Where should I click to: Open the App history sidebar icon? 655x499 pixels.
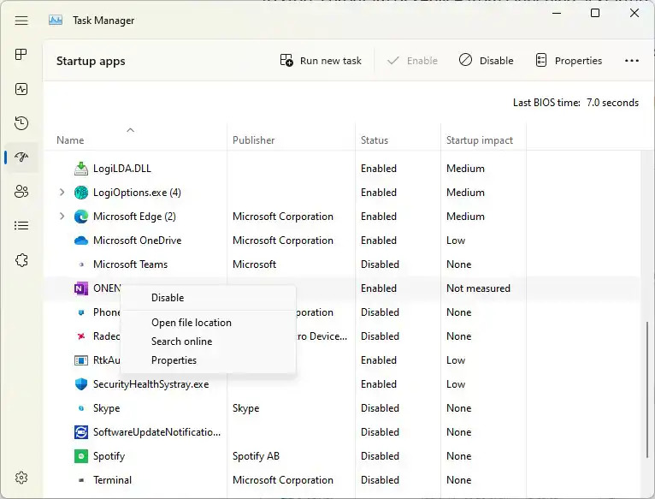click(x=22, y=123)
